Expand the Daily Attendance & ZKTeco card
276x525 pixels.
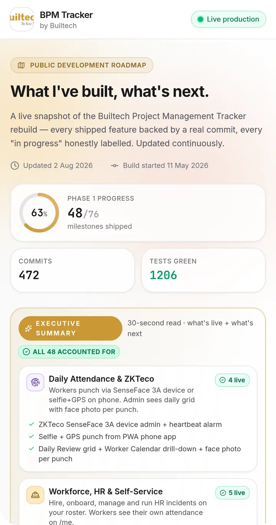point(138,419)
